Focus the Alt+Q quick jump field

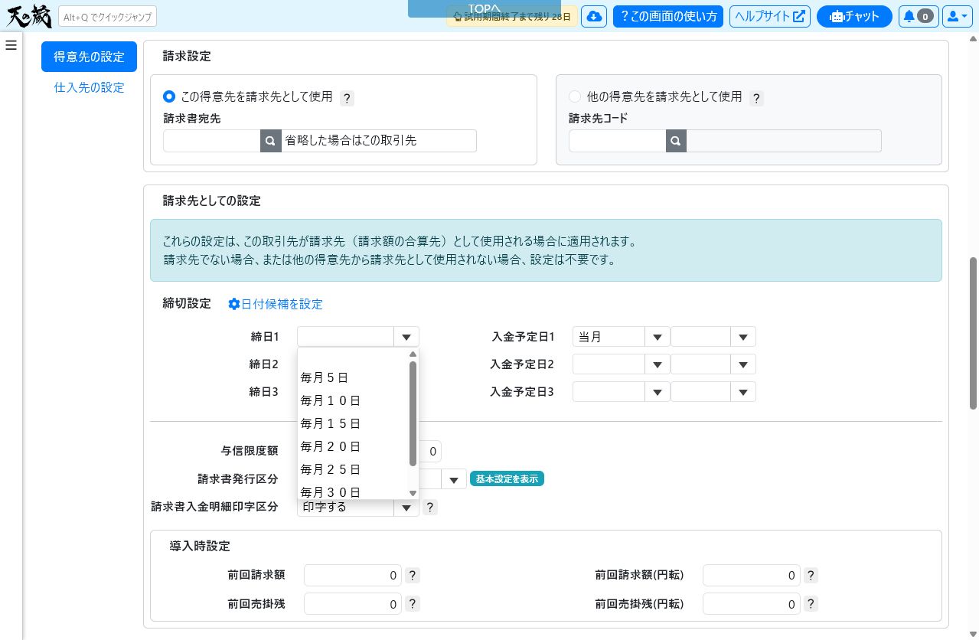(107, 16)
